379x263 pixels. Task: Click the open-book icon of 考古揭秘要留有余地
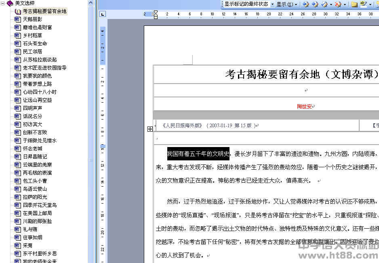click(18, 11)
